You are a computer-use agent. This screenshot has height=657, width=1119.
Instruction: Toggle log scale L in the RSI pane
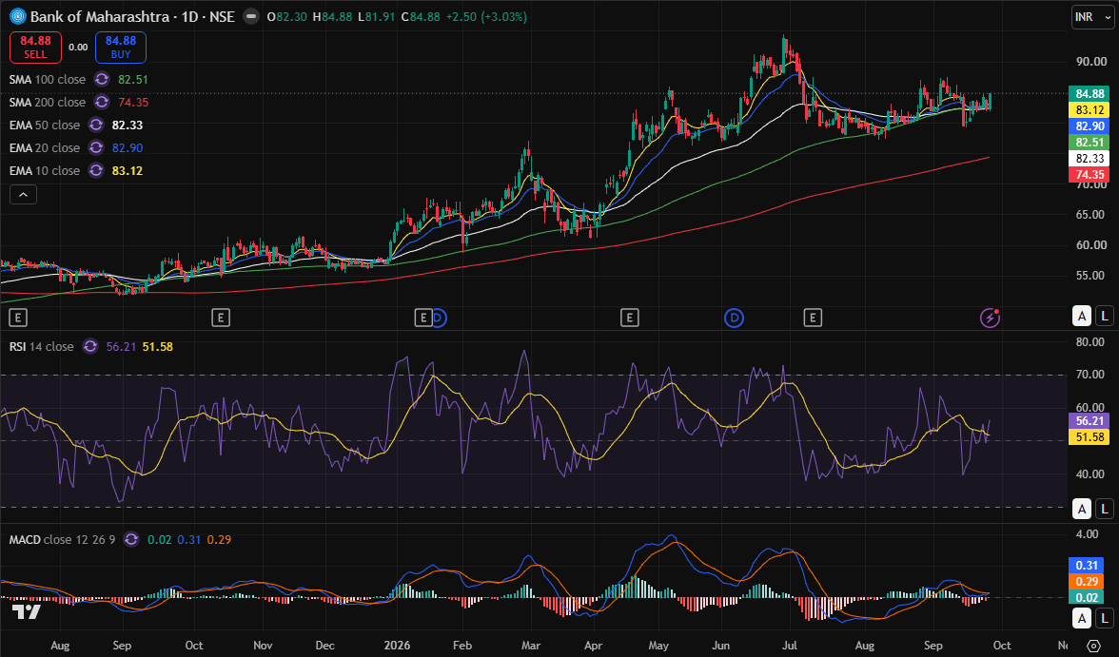[x=1105, y=509]
